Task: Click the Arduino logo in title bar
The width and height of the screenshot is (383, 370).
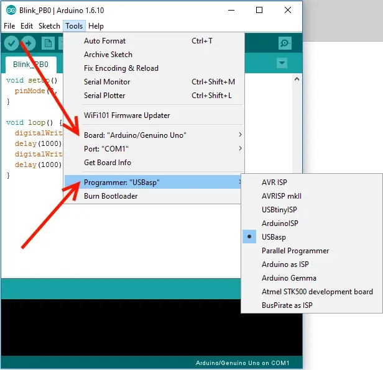Action: point(11,11)
